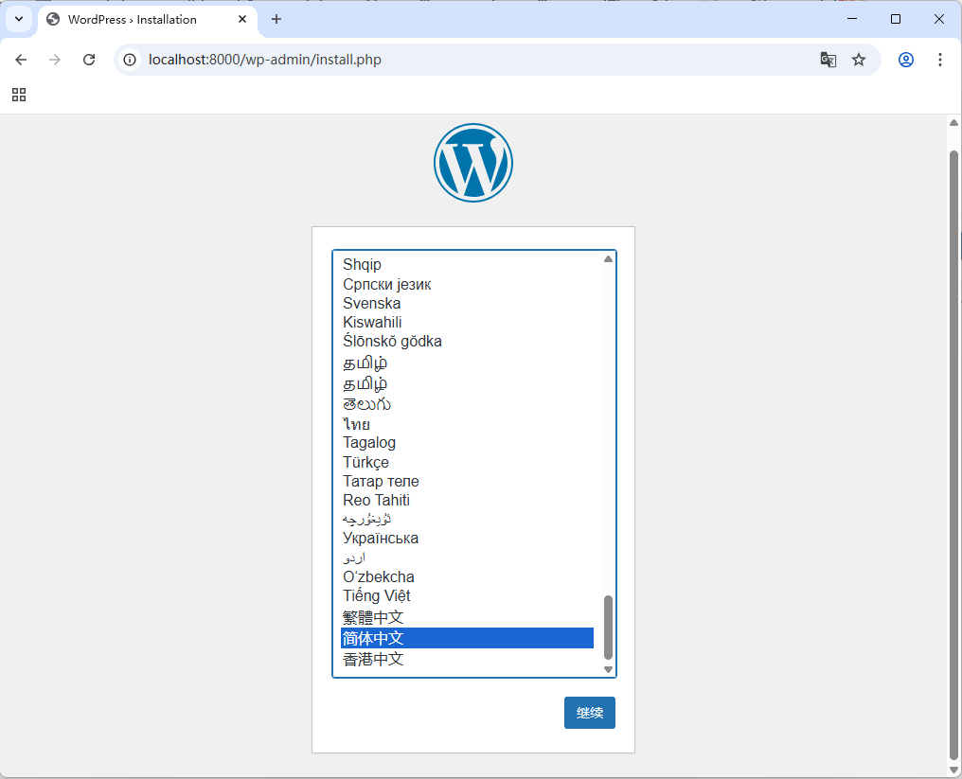
Task: Select 香港中文 language
Action: tap(467, 659)
